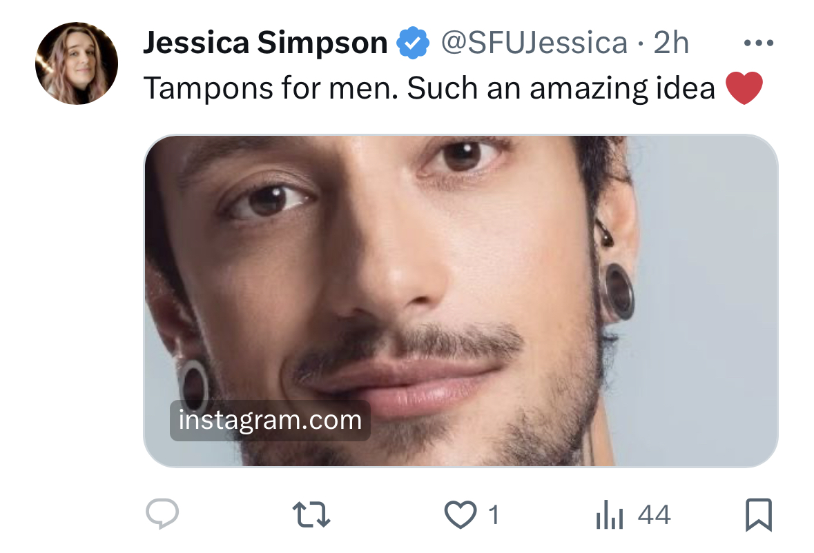Image resolution: width=814 pixels, height=553 pixels.
Task: Click the instagram.com domain label
Action: pyautogui.click(x=270, y=421)
